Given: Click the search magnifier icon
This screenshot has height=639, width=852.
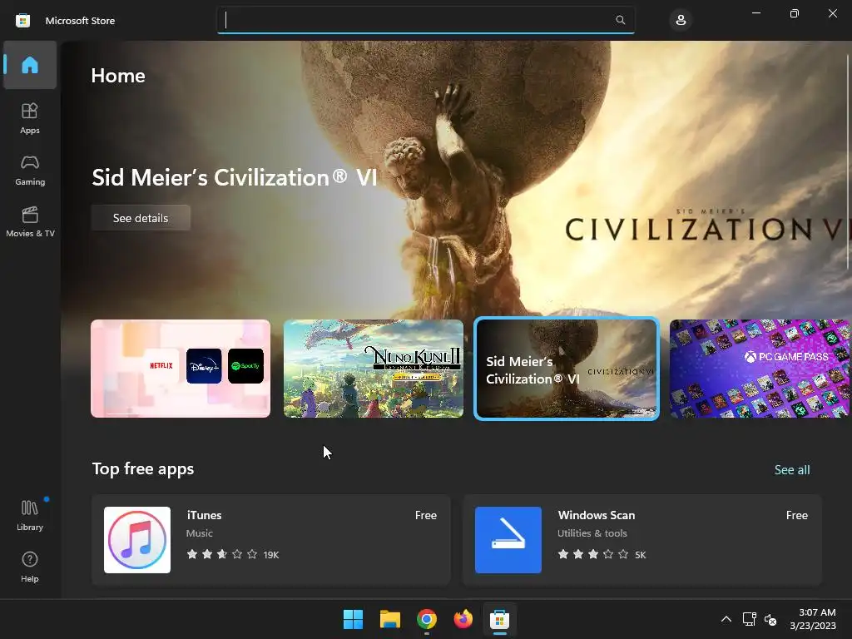Looking at the screenshot, I should (620, 20).
